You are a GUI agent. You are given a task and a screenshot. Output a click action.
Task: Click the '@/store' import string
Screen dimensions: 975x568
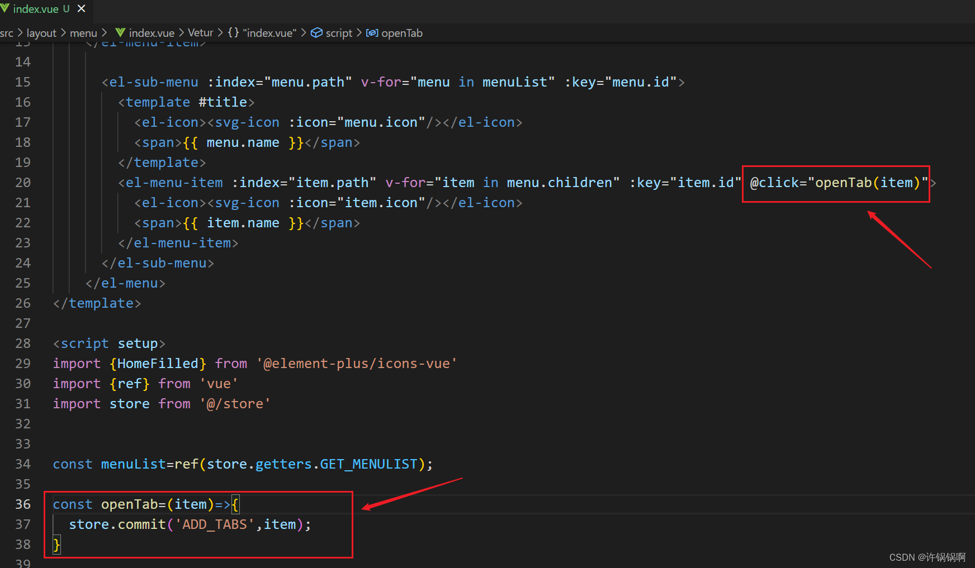click(x=235, y=404)
